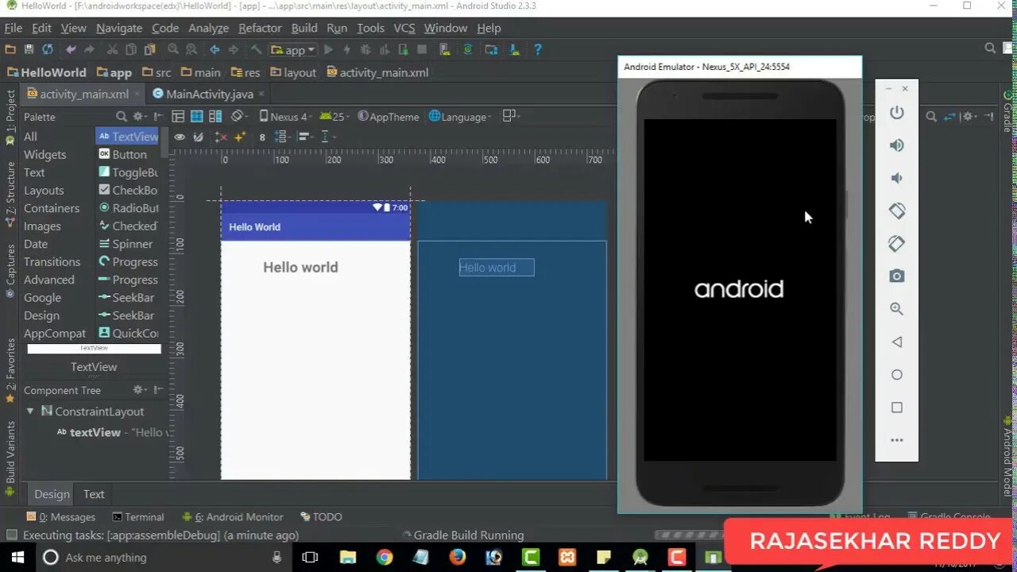
Task: Open app run configuration dropdown
Action: 293,49
